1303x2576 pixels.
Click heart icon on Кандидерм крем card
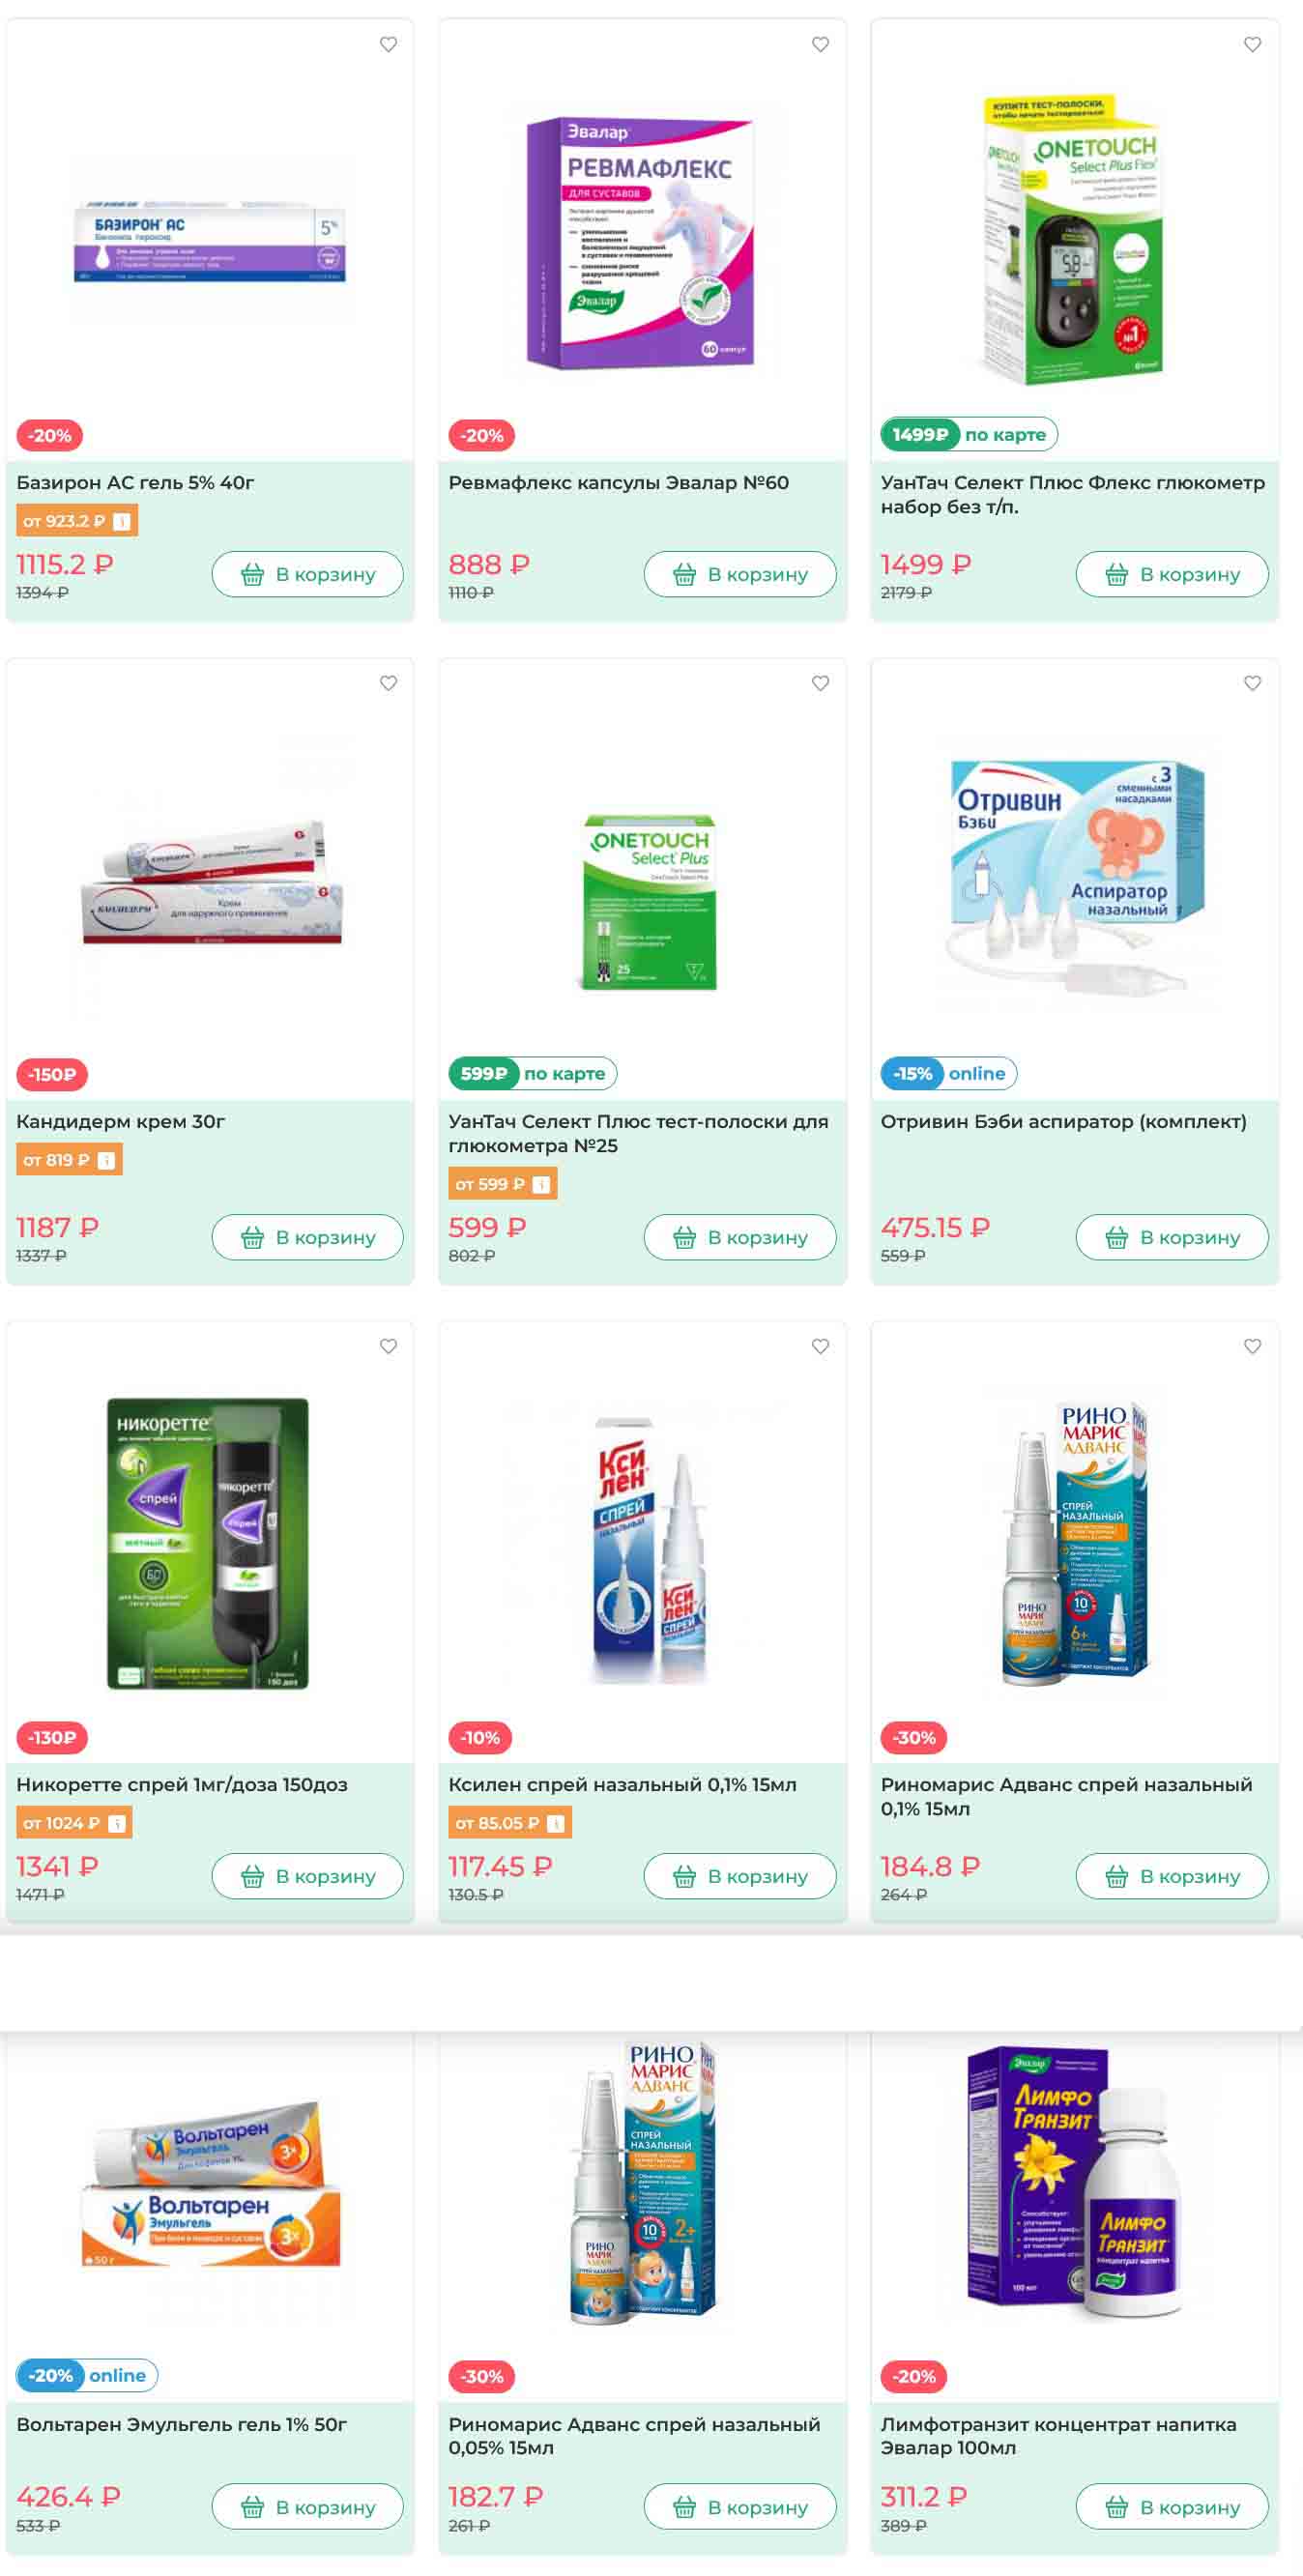click(388, 683)
